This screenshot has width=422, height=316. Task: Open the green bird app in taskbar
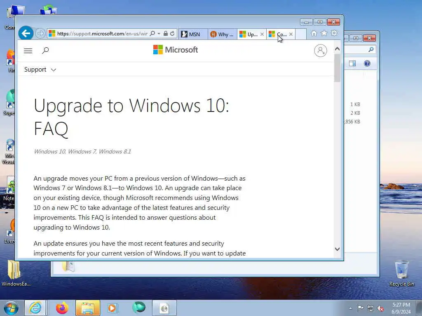[138, 308]
